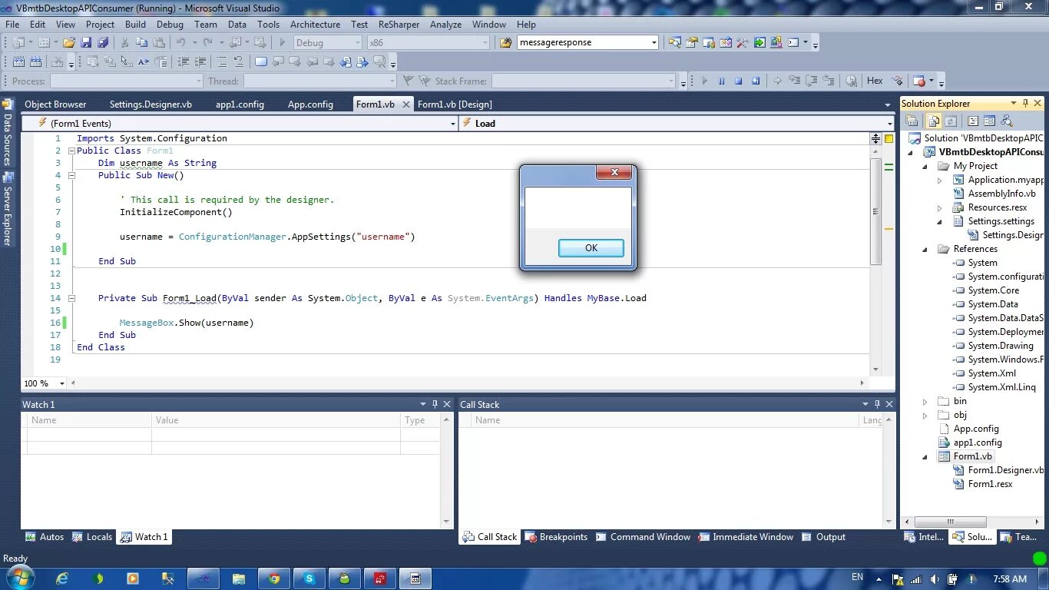Collapse the Sub New() code region
The image size is (1049, 590).
71,175
